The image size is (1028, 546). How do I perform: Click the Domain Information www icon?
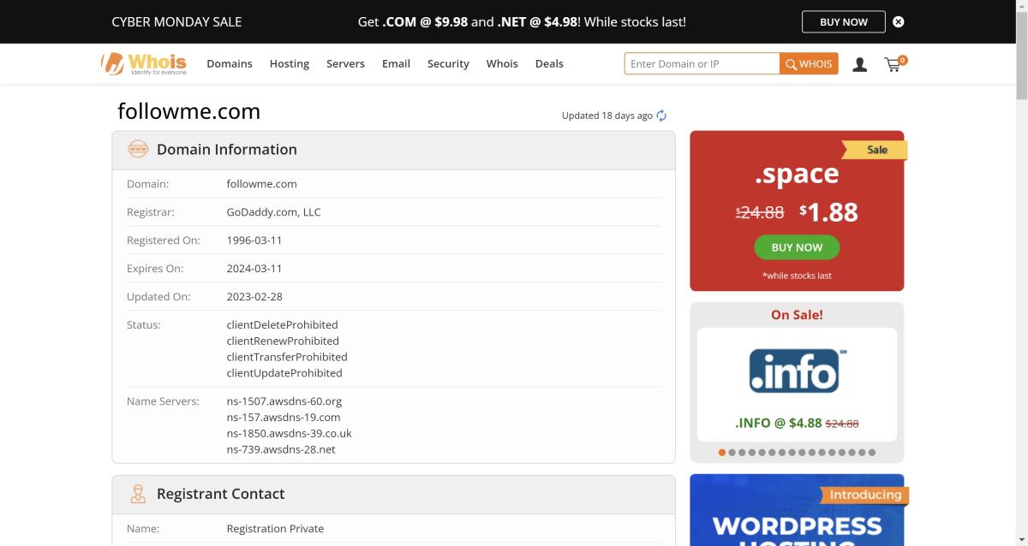137,149
